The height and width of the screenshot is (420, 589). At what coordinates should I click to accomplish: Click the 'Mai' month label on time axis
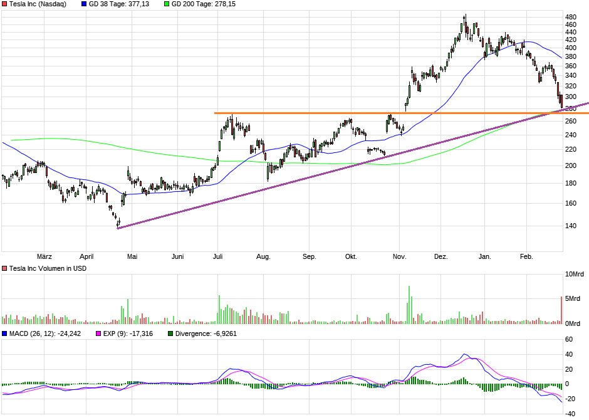pyautogui.click(x=132, y=256)
